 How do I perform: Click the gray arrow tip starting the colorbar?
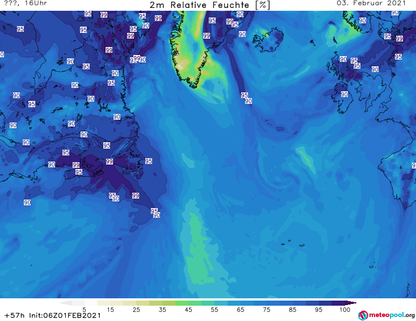tap(65, 303)
